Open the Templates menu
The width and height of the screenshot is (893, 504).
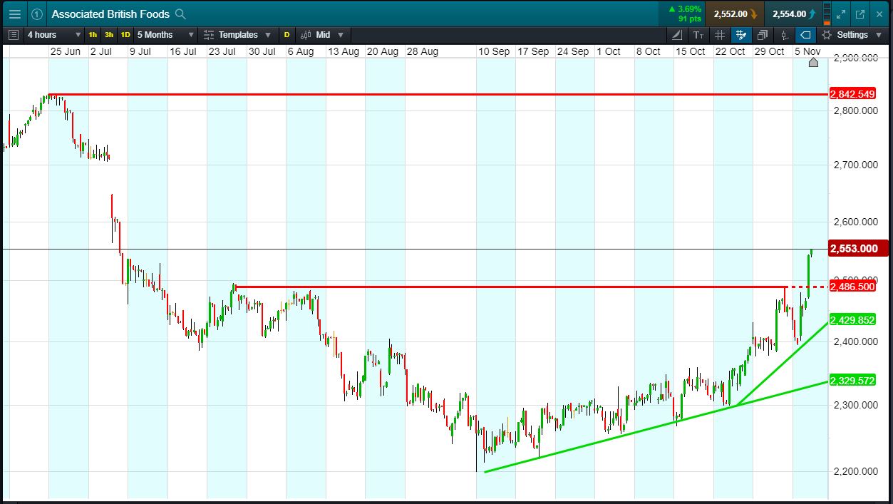237,34
